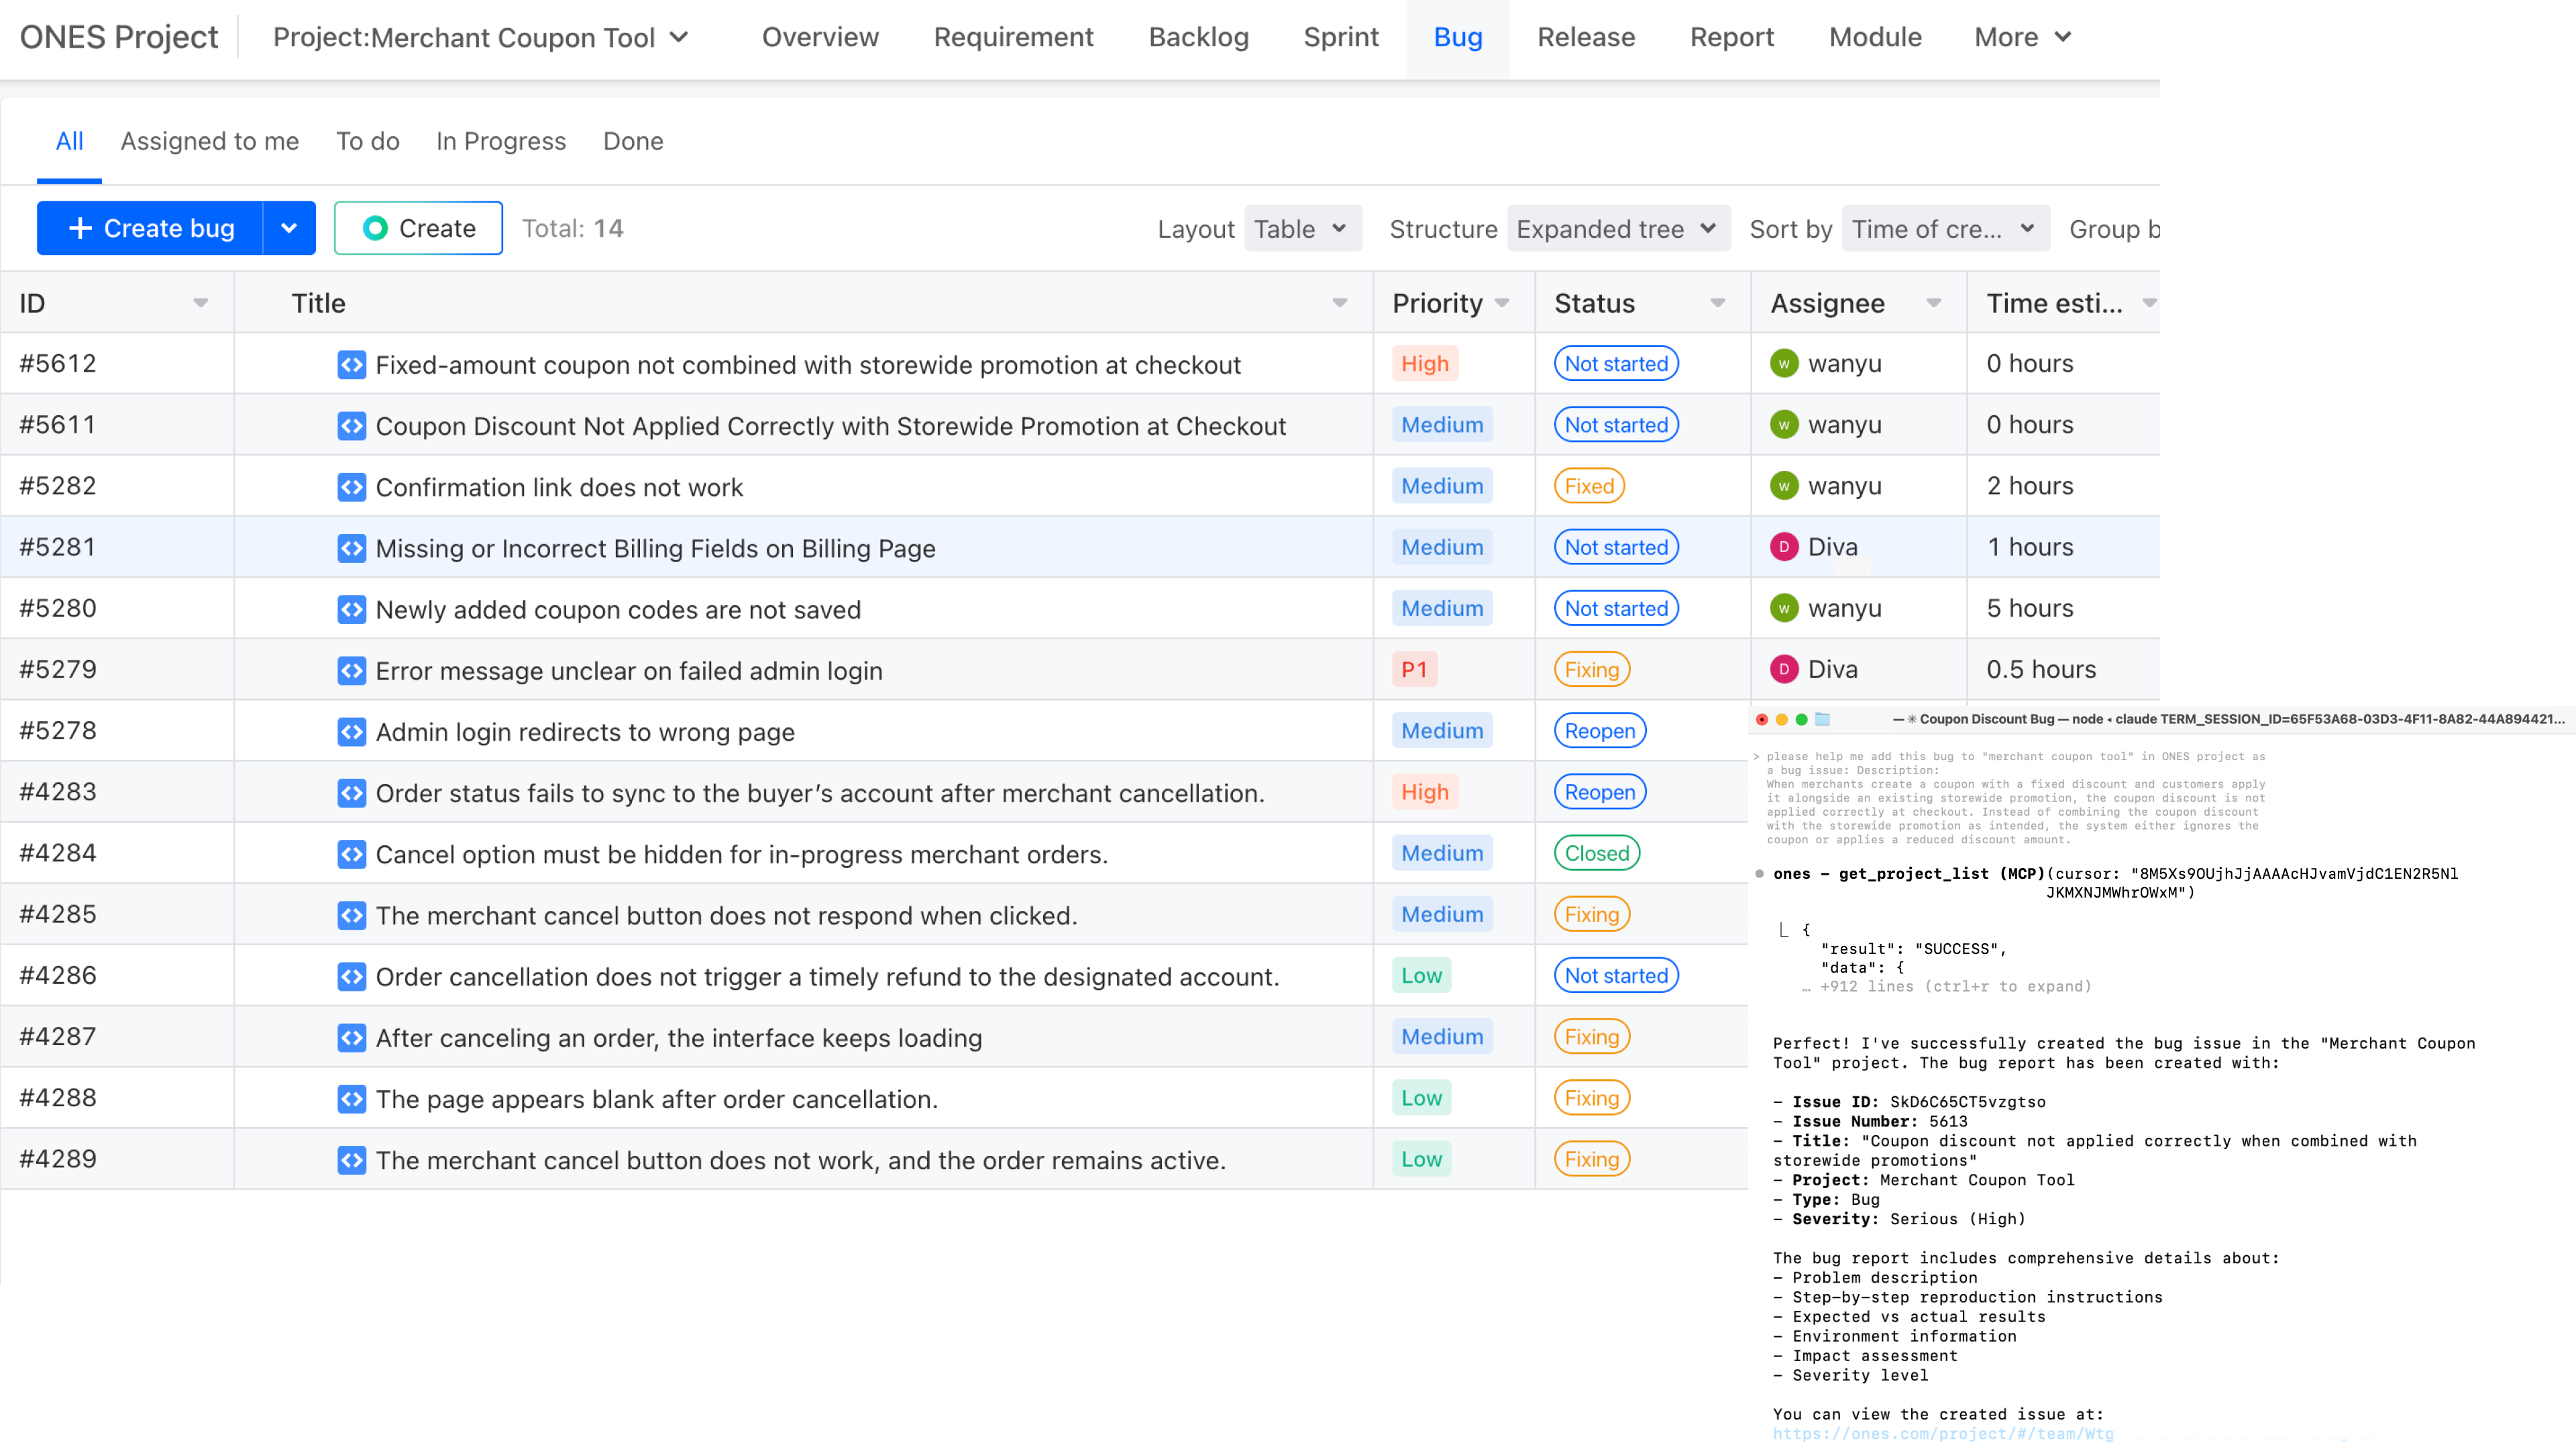
Task: Open the Layout dropdown showing Table
Action: tap(1302, 228)
